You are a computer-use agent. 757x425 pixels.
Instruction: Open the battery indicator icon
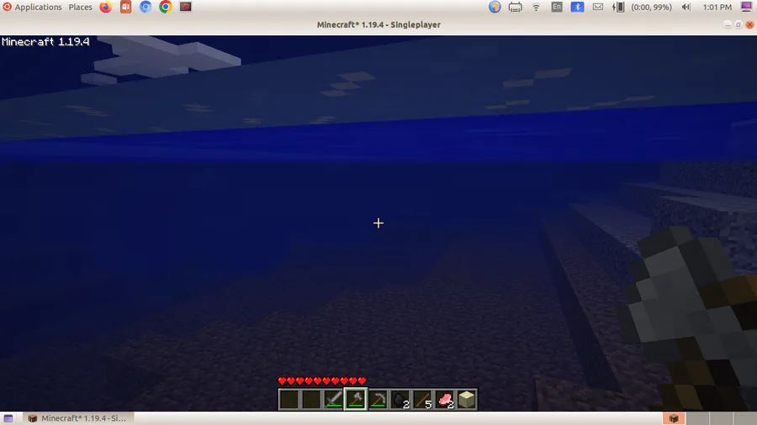[x=618, y=7]
